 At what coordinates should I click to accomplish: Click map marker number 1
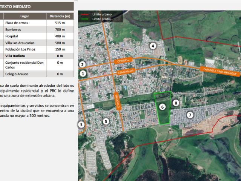83,74
